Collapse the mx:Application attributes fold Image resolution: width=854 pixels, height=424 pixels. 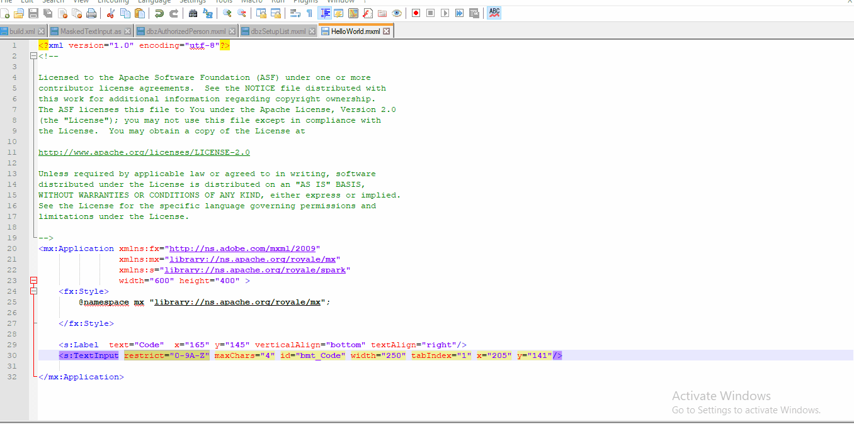[33, 281]
